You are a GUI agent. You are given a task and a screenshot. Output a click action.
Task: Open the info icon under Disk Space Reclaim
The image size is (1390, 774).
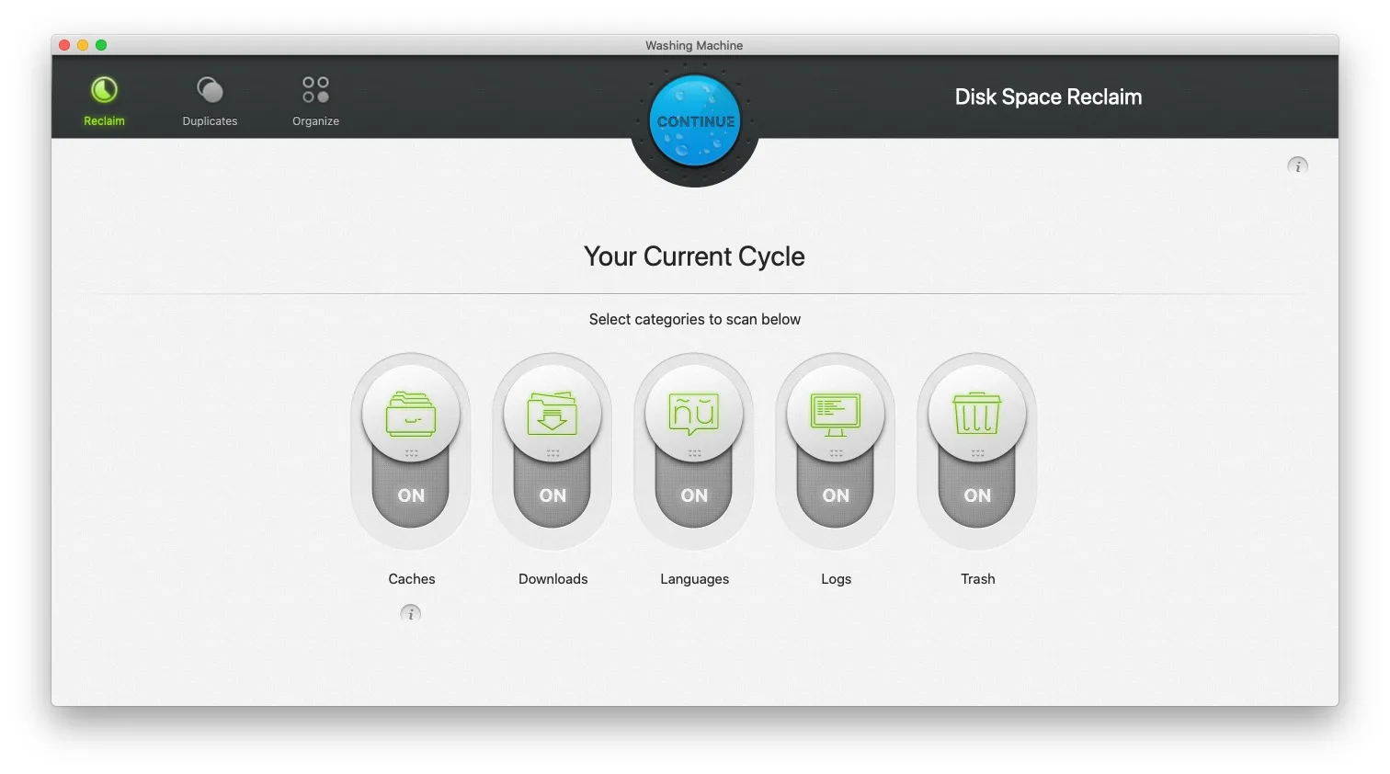1297,165
